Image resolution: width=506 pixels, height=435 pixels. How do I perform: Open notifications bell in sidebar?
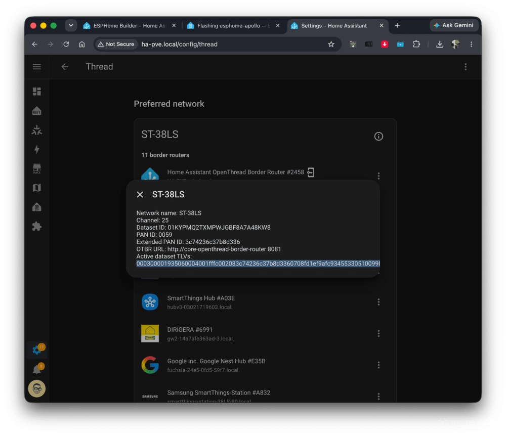[x=37, y=369]
